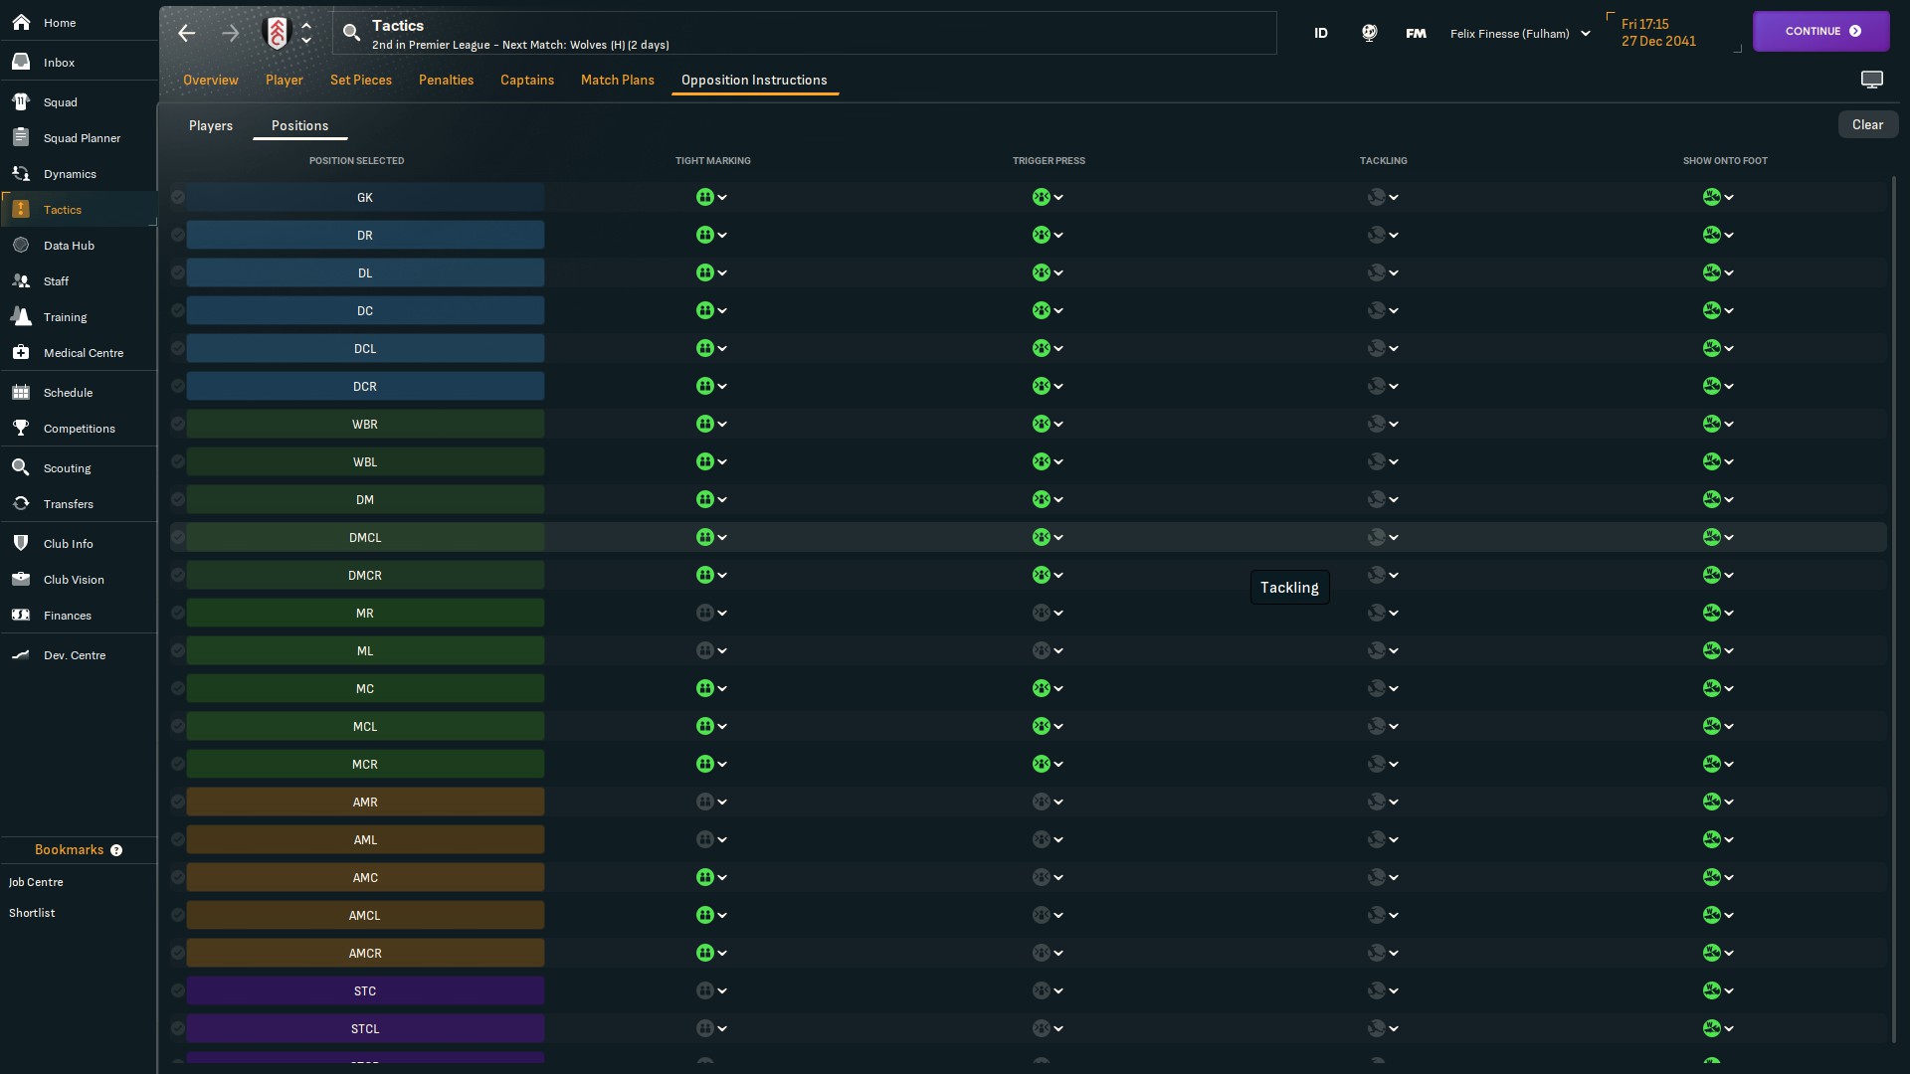Viewport: 1910px width, 1074px height.
Task: Toggle the selection circle for GK row
Action: coord(178,198)
